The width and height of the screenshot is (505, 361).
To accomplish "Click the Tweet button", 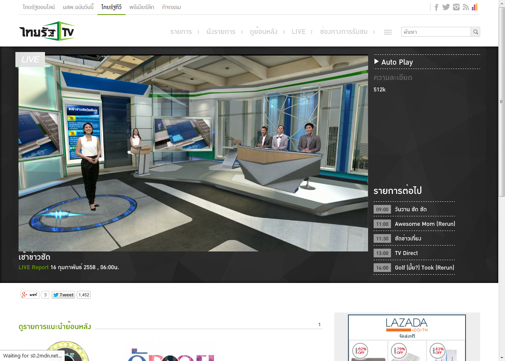I will click(x=63, y=295).
